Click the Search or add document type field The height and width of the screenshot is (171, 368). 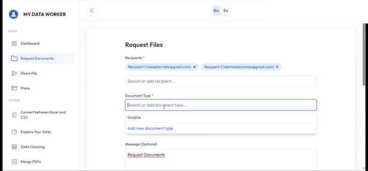(221, 105)
